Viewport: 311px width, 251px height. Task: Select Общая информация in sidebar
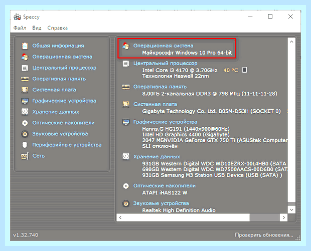click(58, 46)
